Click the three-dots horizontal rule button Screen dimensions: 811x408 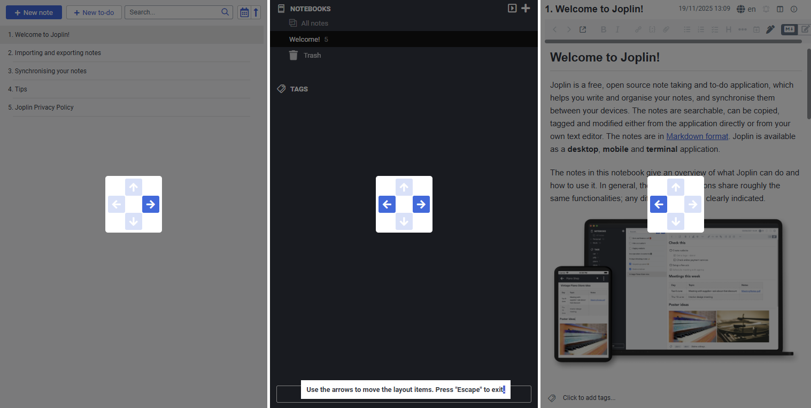(742, 29)
